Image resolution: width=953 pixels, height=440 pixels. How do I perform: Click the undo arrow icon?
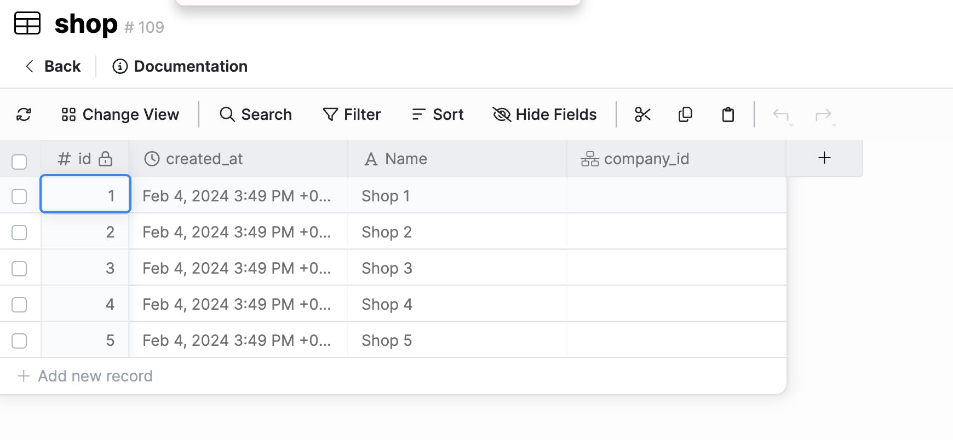point(781,114)
